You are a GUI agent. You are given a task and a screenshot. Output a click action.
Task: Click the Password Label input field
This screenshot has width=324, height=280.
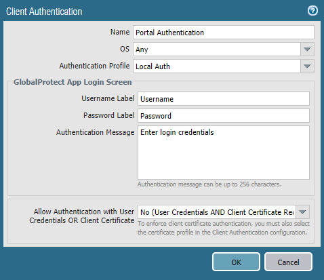224,116
